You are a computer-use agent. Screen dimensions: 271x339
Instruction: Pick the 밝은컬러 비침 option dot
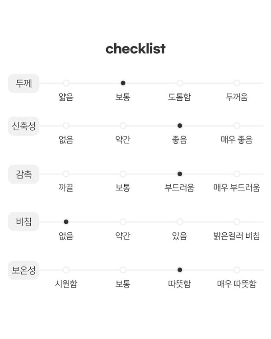[237, 222]
